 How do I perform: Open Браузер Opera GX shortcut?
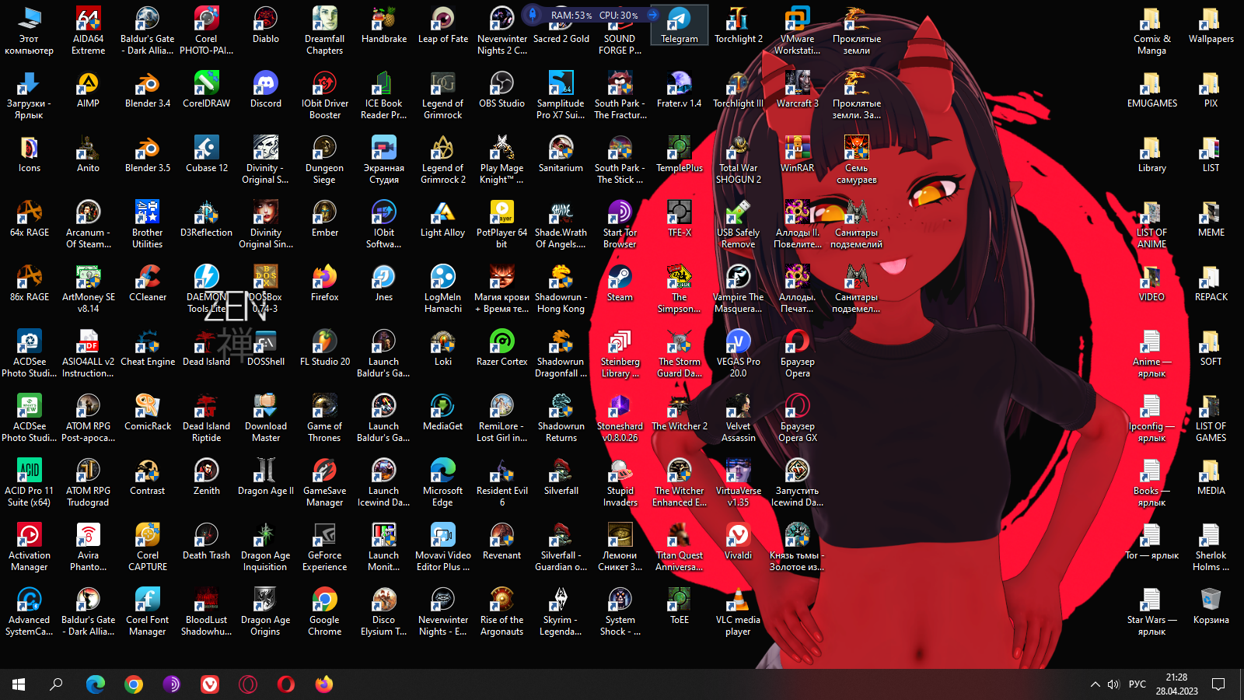[x=797, y=418]
